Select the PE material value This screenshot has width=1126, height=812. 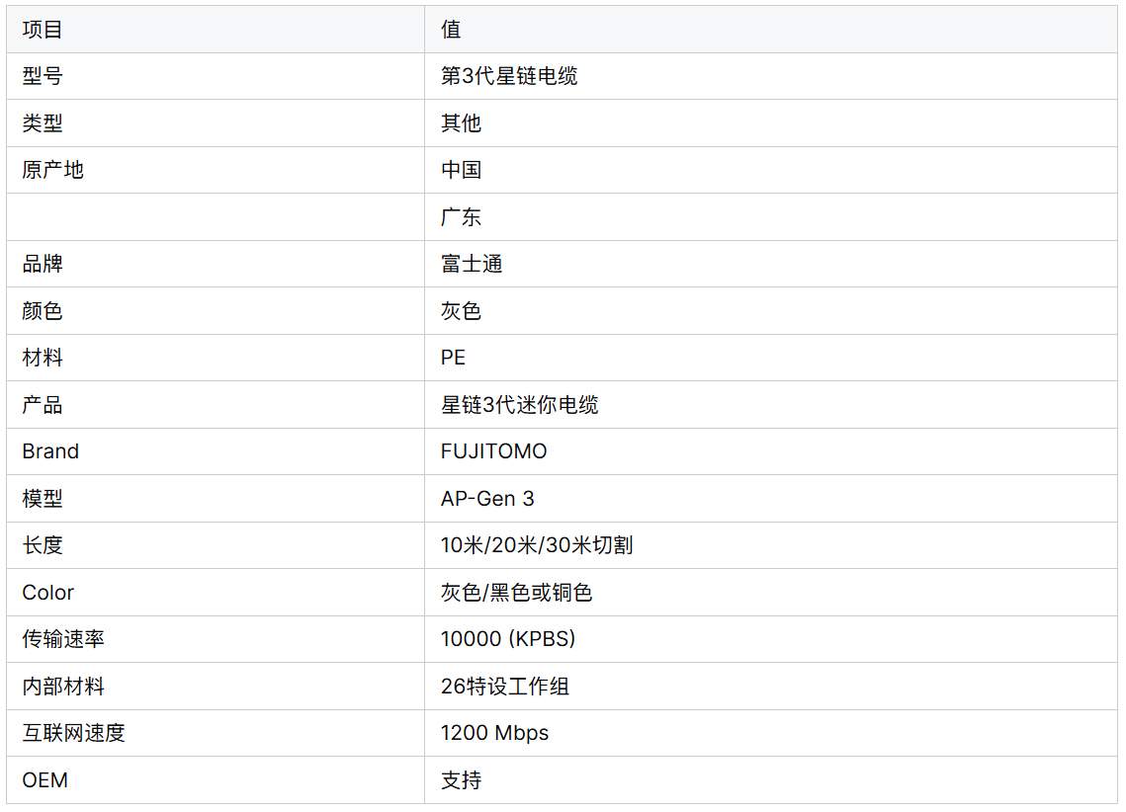point(453,358)
